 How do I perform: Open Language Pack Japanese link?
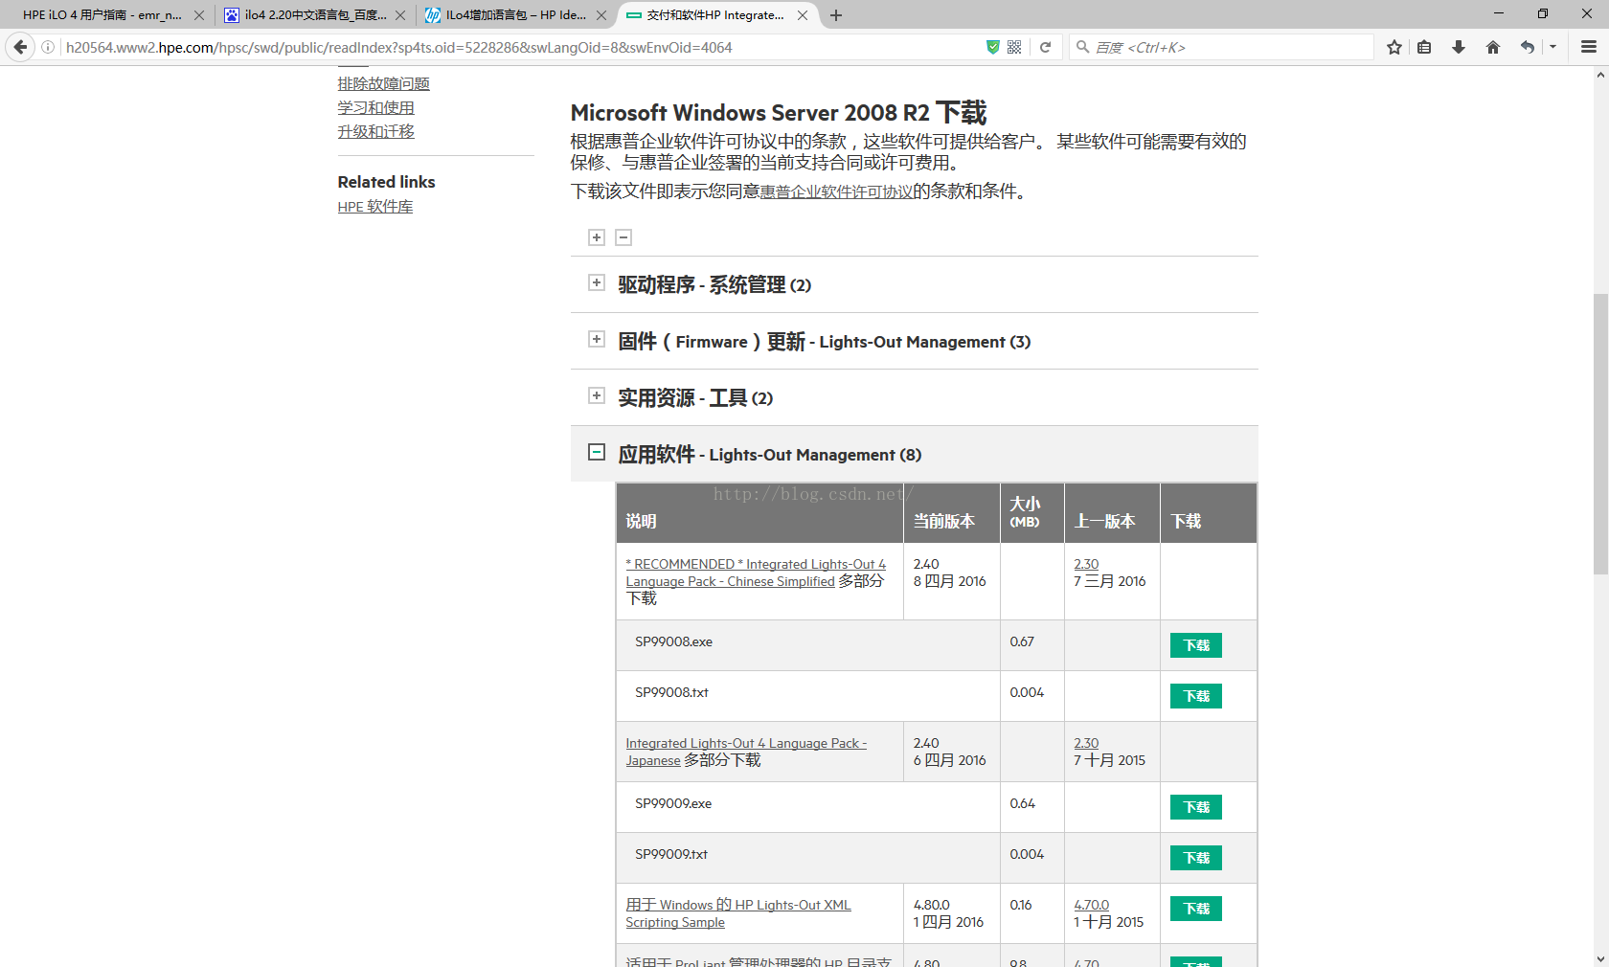pos(746,752)
